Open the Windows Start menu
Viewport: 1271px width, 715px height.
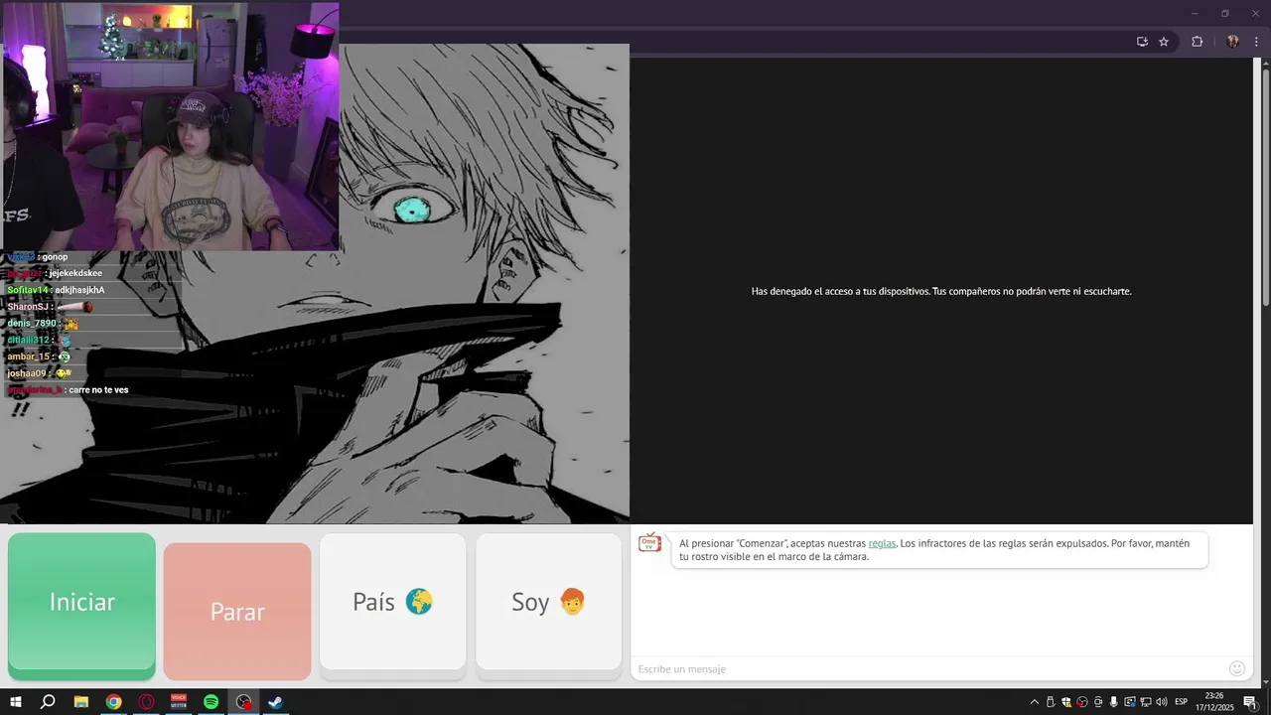(16, 702)
